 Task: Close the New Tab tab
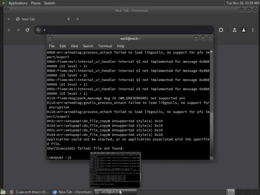(69, 19)
